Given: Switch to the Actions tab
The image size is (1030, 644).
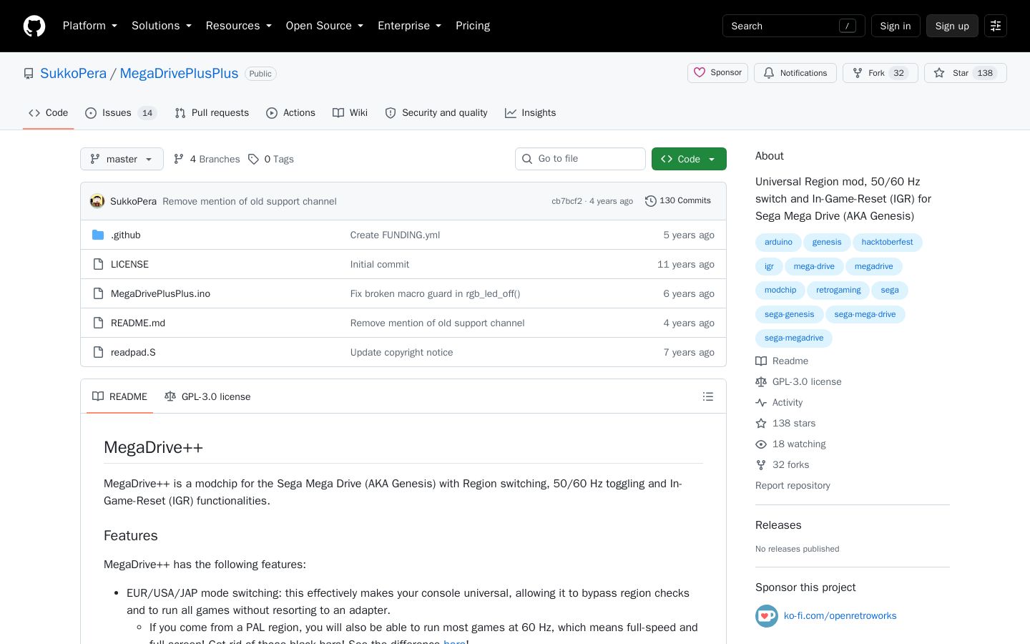Looking at the screenshot, I should (x=290, y=113).
